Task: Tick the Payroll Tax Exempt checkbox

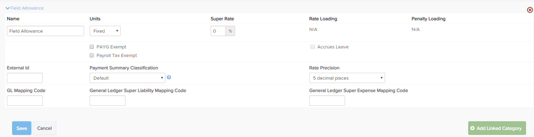Action: click(92, 55)
